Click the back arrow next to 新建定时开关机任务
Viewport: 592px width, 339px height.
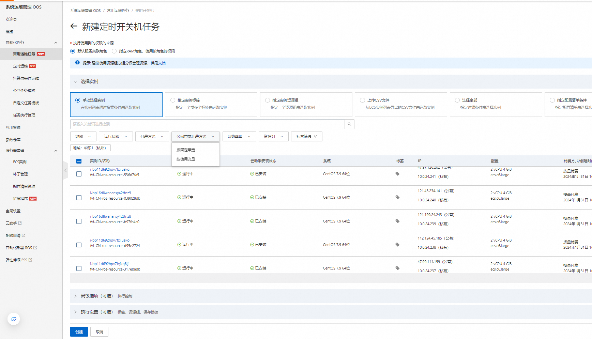pos(74,26)
